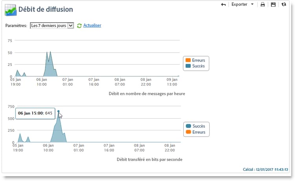Toggle Erreurs series in top chart legend
The width and height of the screenshot is (295, 181).
click(195, 60)
